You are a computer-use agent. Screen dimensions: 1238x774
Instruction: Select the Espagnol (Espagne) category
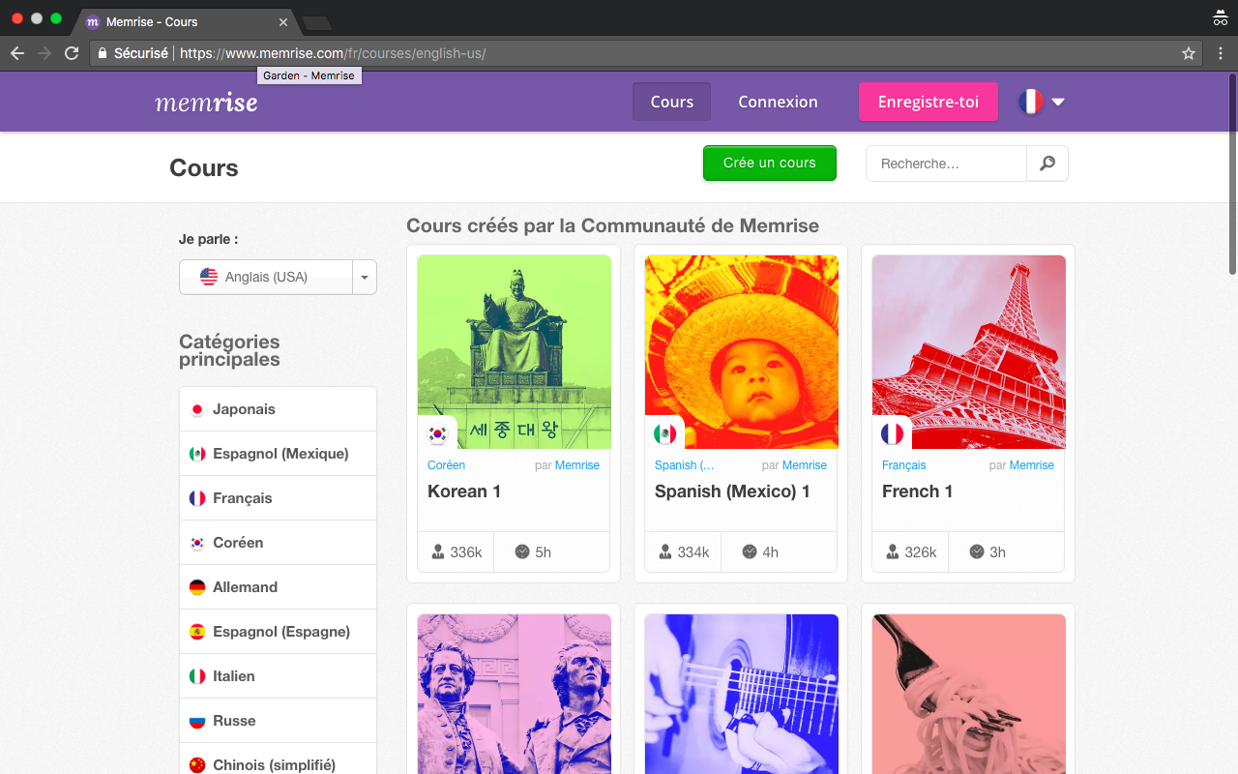click(278, 632)
